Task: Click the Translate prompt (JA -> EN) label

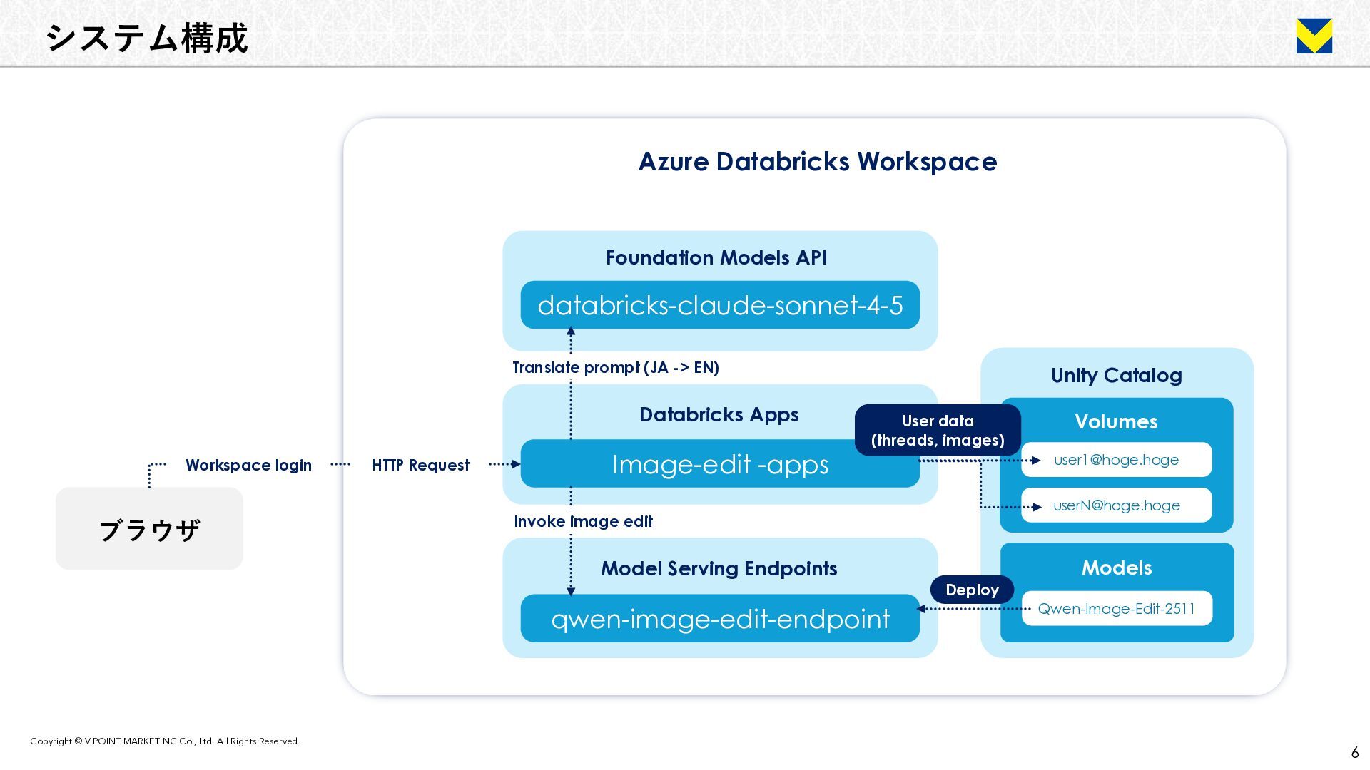Action: pos(615,368)
